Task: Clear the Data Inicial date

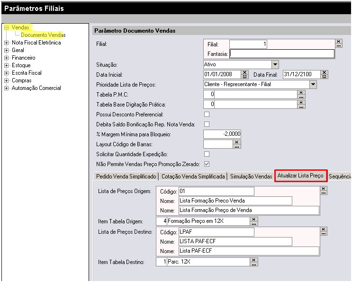Action: pyautogui.click(x=244, y=72)
